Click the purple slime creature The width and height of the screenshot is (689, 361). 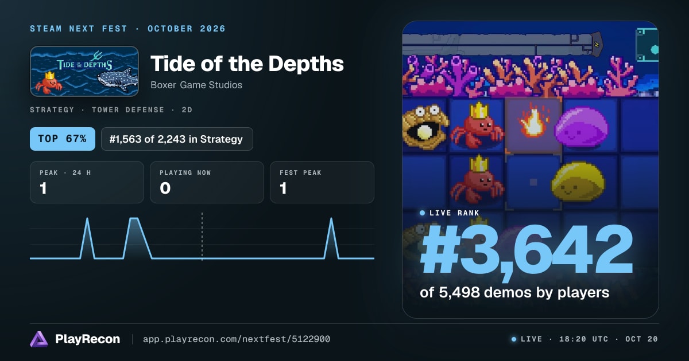580,127
